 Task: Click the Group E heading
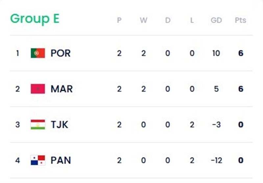pos(35,19)
